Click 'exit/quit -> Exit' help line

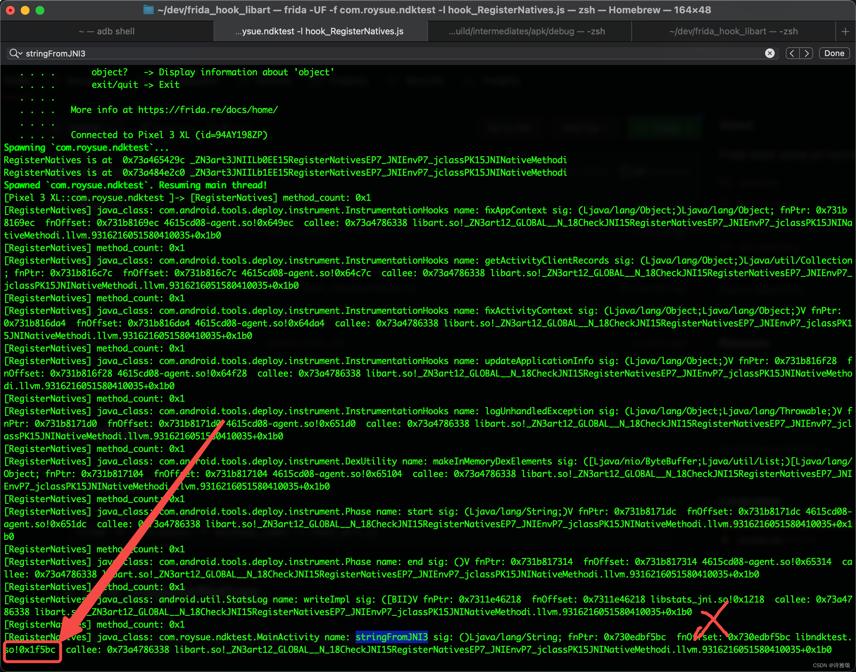135,85
